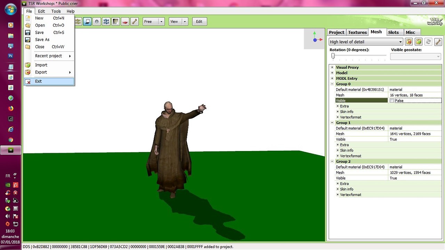This screenshot has height=250, width=445.
Task: Click the red plane icon in toolbar
Action: (125, 22)
